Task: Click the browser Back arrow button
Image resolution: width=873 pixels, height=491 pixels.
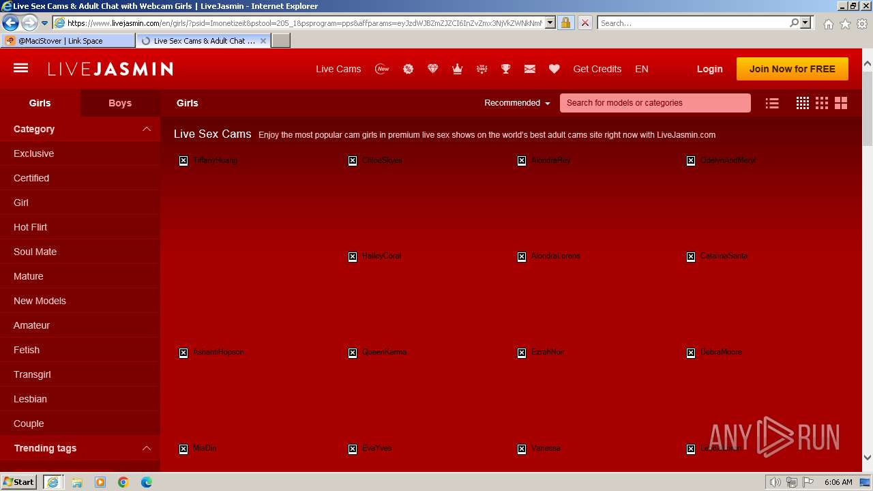Action: (x=10, y=23)
